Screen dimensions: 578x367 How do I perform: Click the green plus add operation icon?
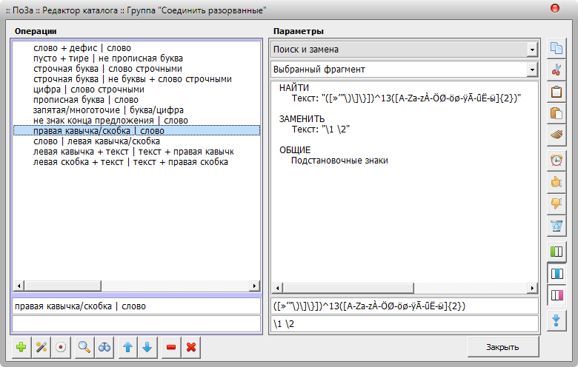coord(21,347)
